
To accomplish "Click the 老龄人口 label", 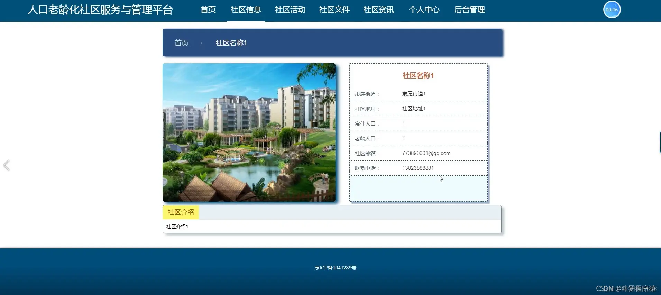I will click(367, 139).
